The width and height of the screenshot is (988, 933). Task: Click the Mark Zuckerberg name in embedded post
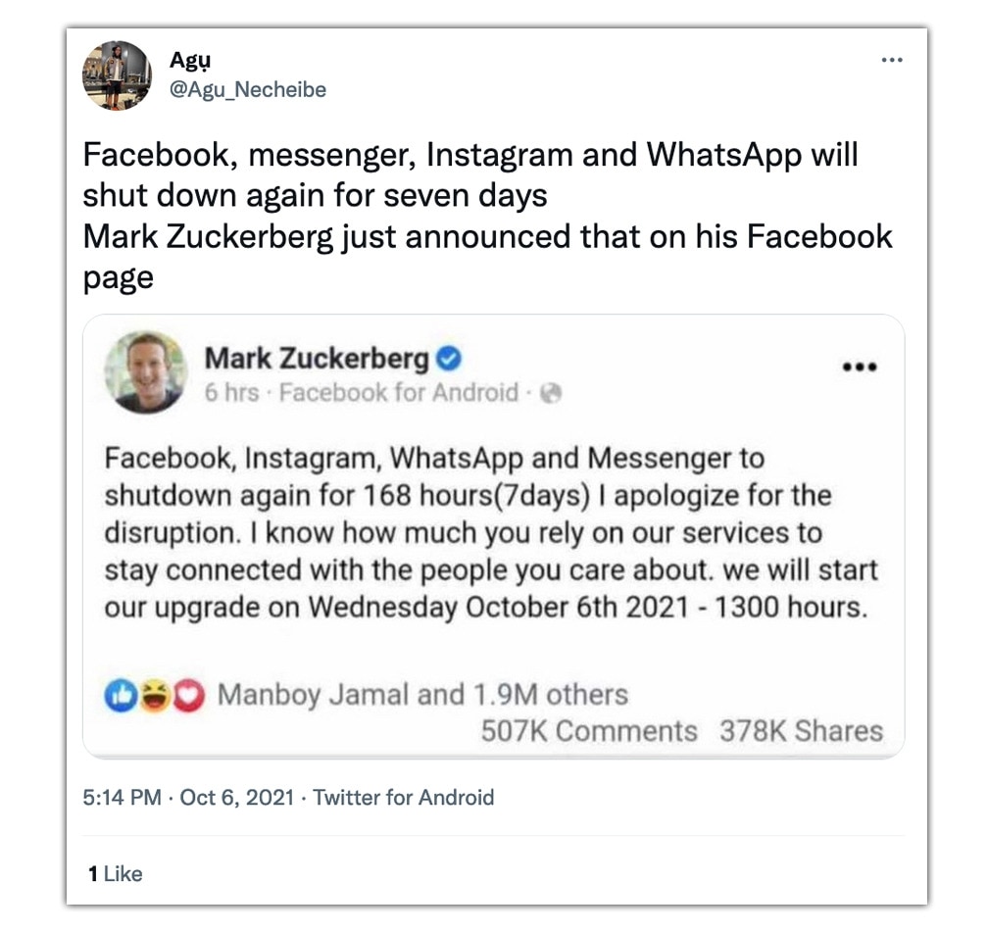pos(317,359)
